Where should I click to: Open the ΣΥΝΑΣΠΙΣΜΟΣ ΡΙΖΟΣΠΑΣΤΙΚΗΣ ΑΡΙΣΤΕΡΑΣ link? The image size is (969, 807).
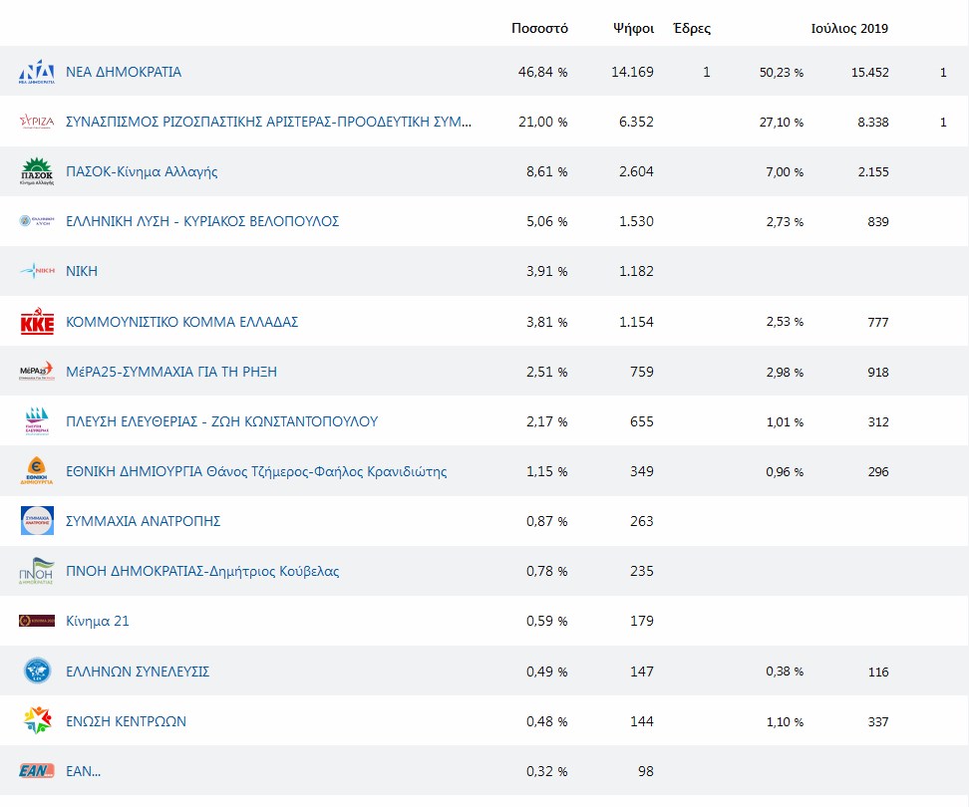pos(269,122)
